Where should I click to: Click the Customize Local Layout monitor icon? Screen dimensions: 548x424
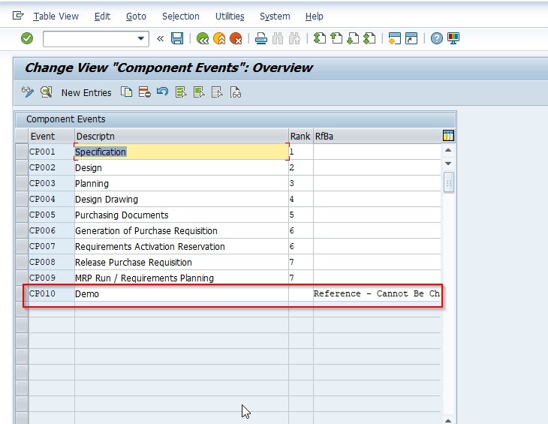(453, 38)
